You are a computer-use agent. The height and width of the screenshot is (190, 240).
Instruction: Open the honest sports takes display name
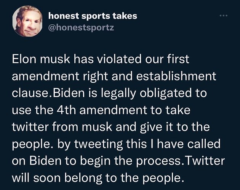(93, 16)
